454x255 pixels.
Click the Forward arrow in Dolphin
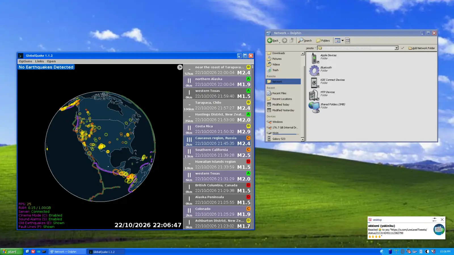point(284,41)
